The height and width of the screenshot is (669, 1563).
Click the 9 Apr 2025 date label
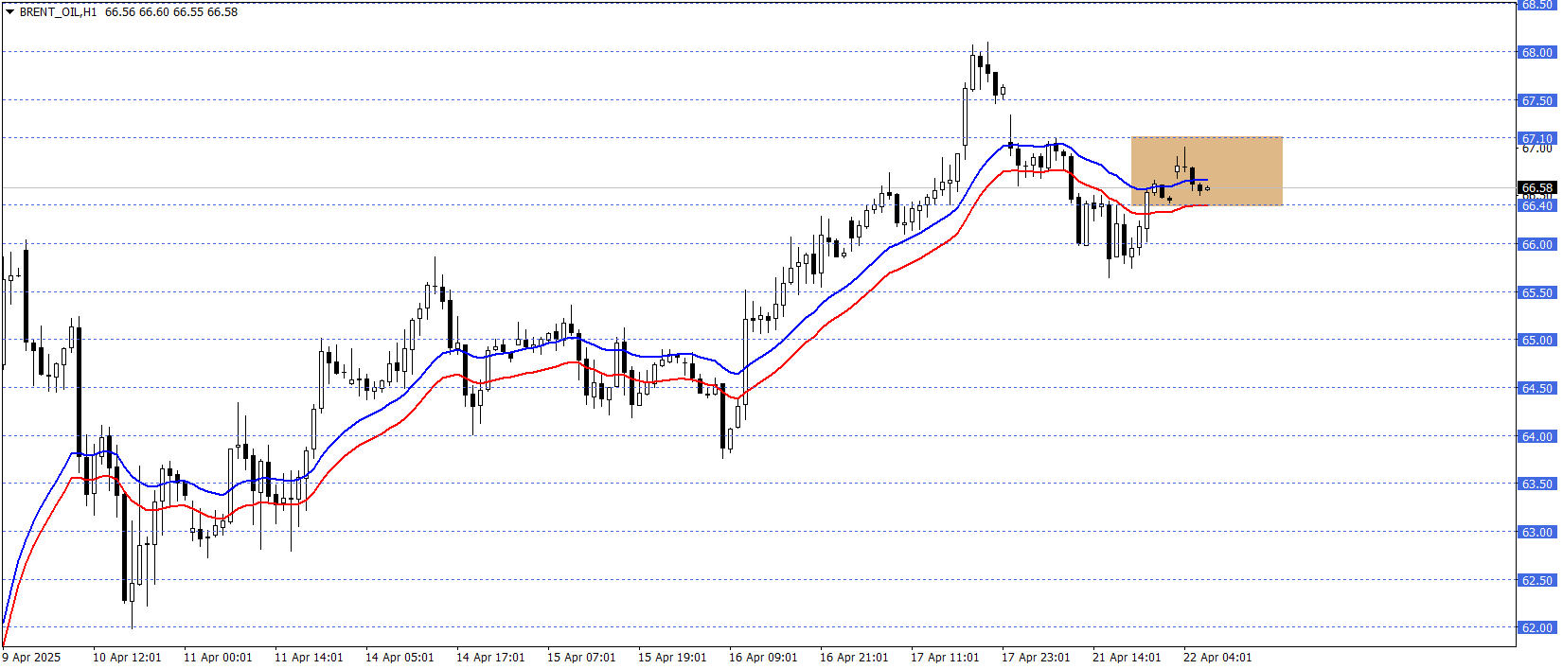[x=31, y=657]
